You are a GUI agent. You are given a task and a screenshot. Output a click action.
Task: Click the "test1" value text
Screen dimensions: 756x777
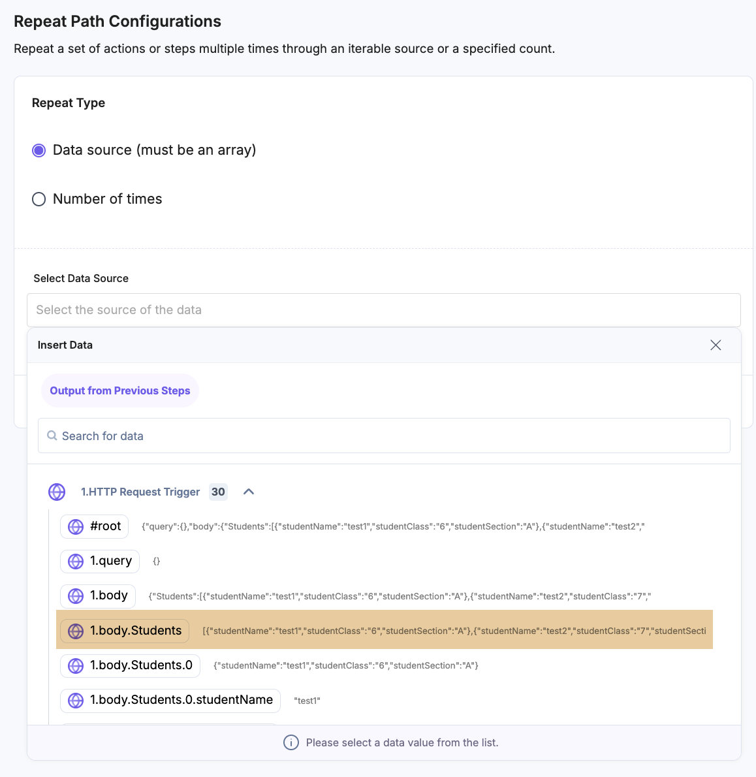click(x=307, y=701)
